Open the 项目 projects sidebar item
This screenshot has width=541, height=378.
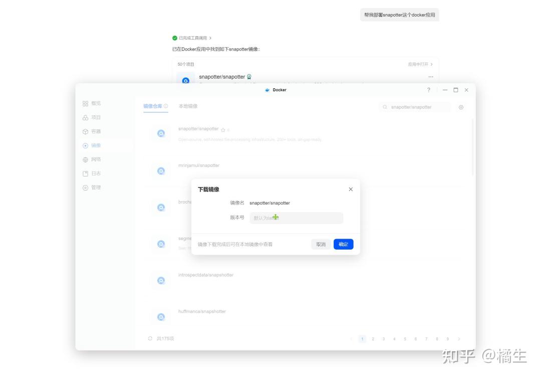click(x=92, y=117)
